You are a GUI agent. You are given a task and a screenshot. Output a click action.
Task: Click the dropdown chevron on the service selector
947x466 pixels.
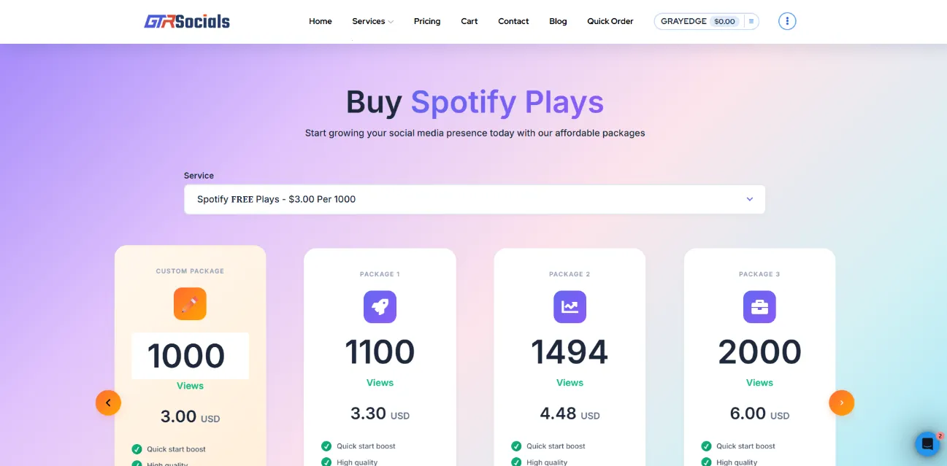click(749, 198)
